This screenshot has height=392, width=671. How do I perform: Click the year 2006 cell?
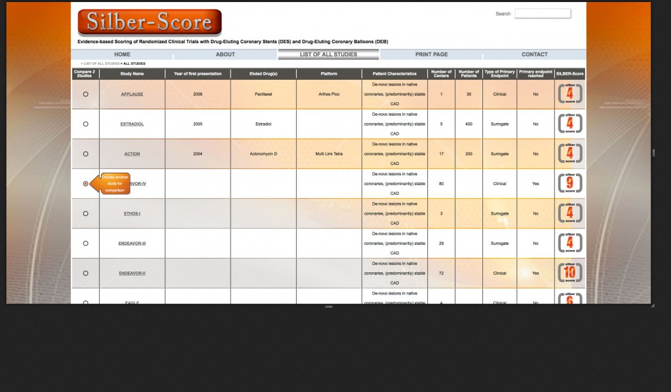198,94
